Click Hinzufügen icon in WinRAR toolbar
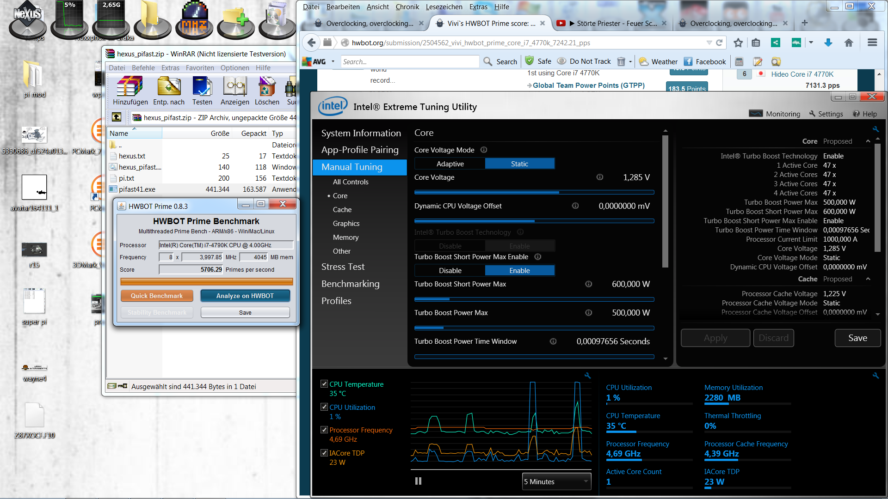 click(129, 91)
